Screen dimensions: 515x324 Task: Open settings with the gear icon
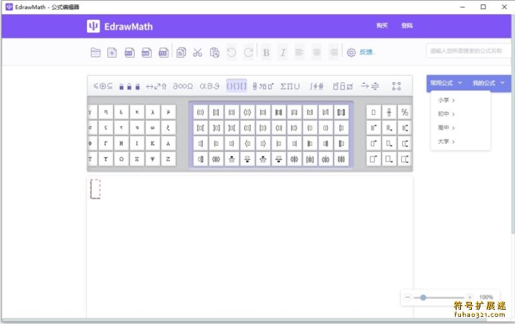click(x=351, y=53)
